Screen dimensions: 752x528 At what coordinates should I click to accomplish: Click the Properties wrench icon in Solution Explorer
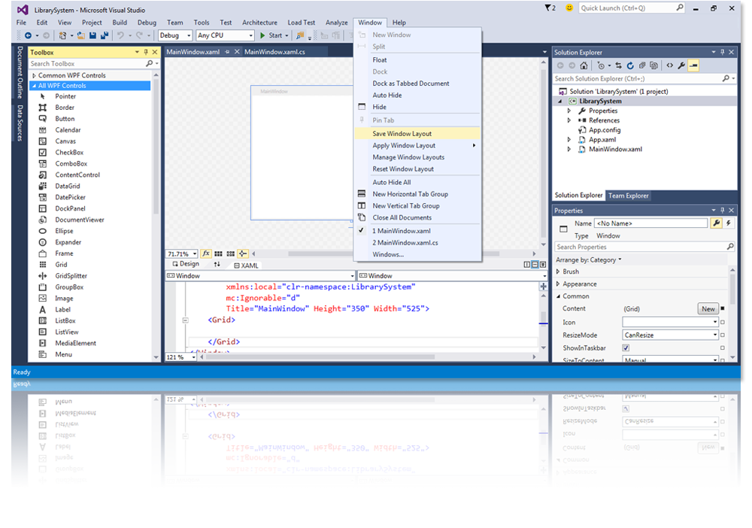tap(681, 65)
